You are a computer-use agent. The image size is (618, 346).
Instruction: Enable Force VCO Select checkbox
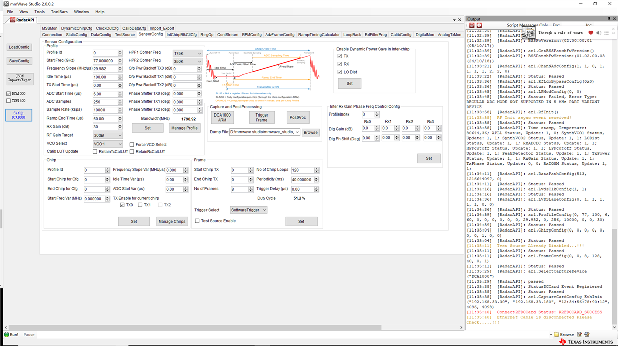tap(132, 145)
